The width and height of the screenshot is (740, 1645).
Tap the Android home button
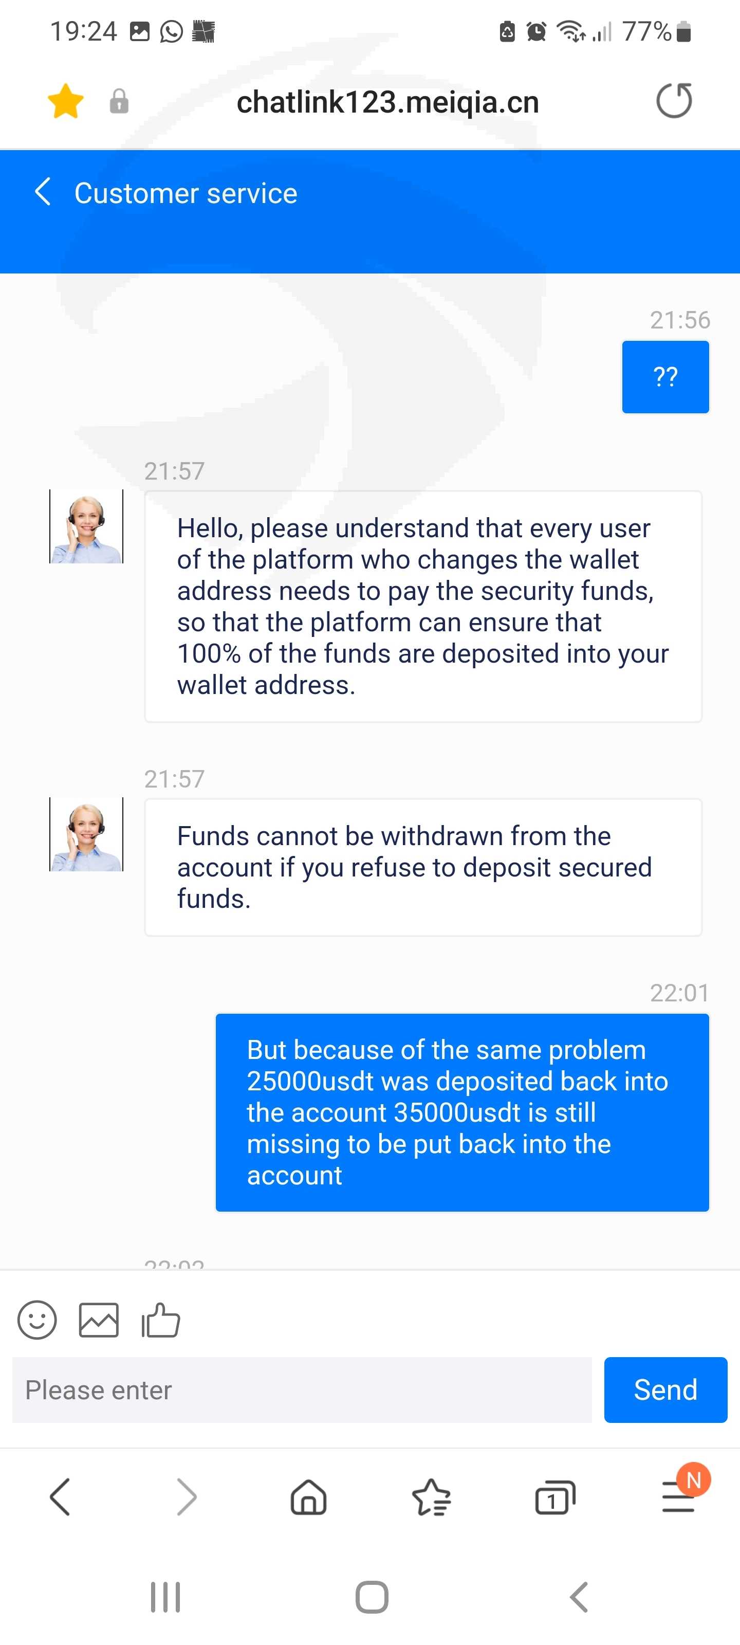[372, 1597]
